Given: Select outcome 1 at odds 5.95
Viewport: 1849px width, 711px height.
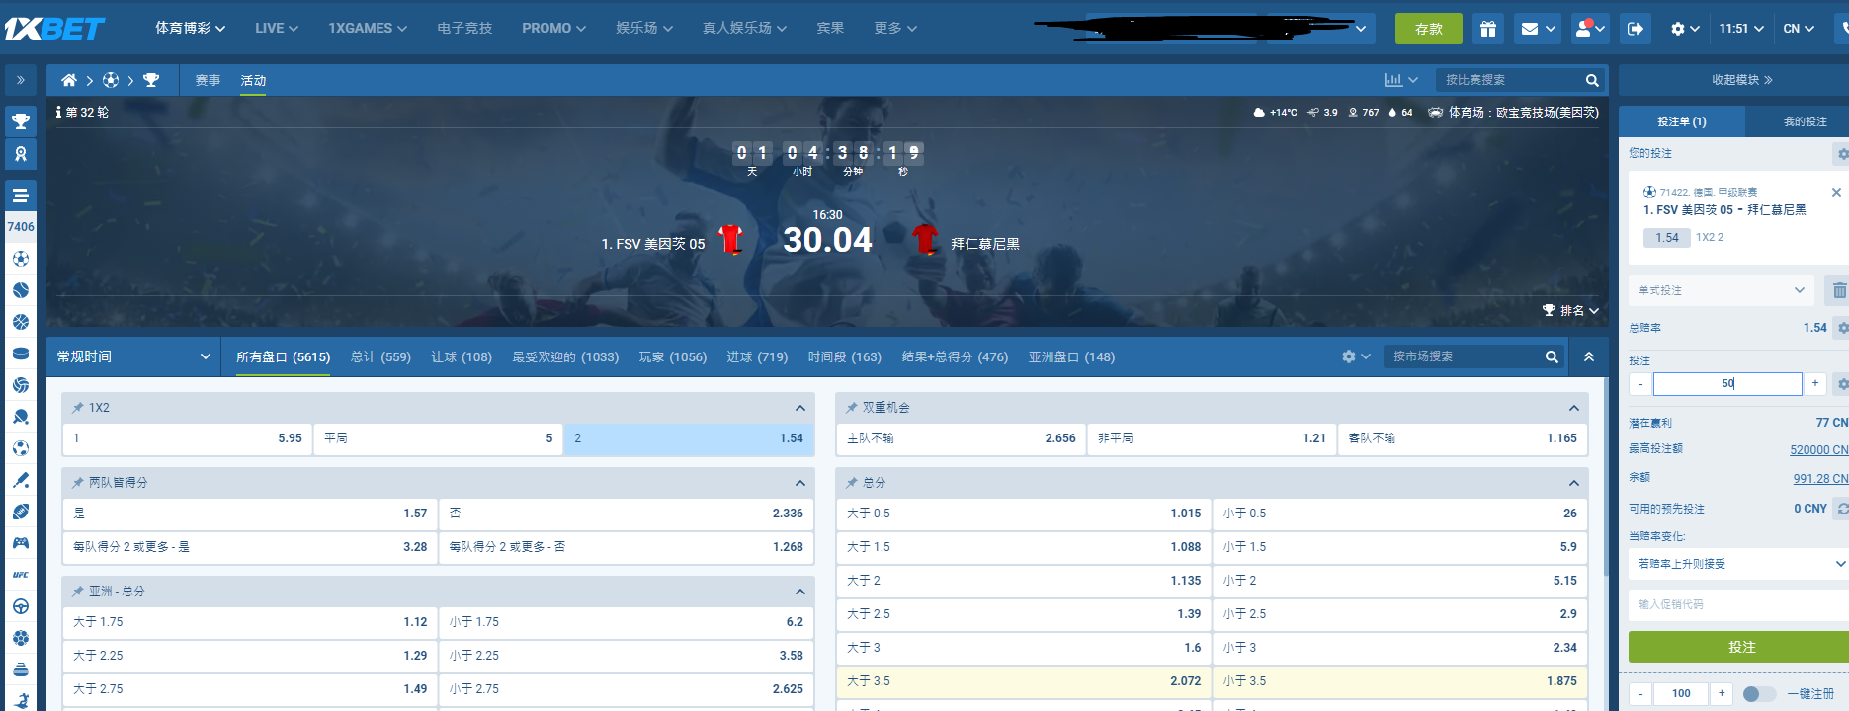Looking at the screenshot, I should click(188, 438).
